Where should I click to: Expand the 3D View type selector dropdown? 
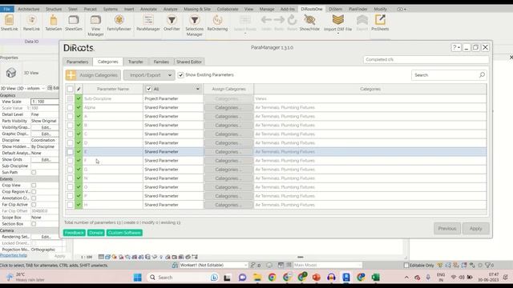point(42,89)
